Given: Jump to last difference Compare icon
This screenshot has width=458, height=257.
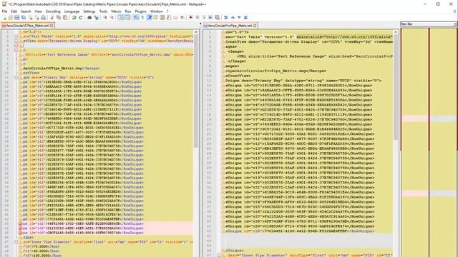Looking at the screenshot, I should click(245, 17).
